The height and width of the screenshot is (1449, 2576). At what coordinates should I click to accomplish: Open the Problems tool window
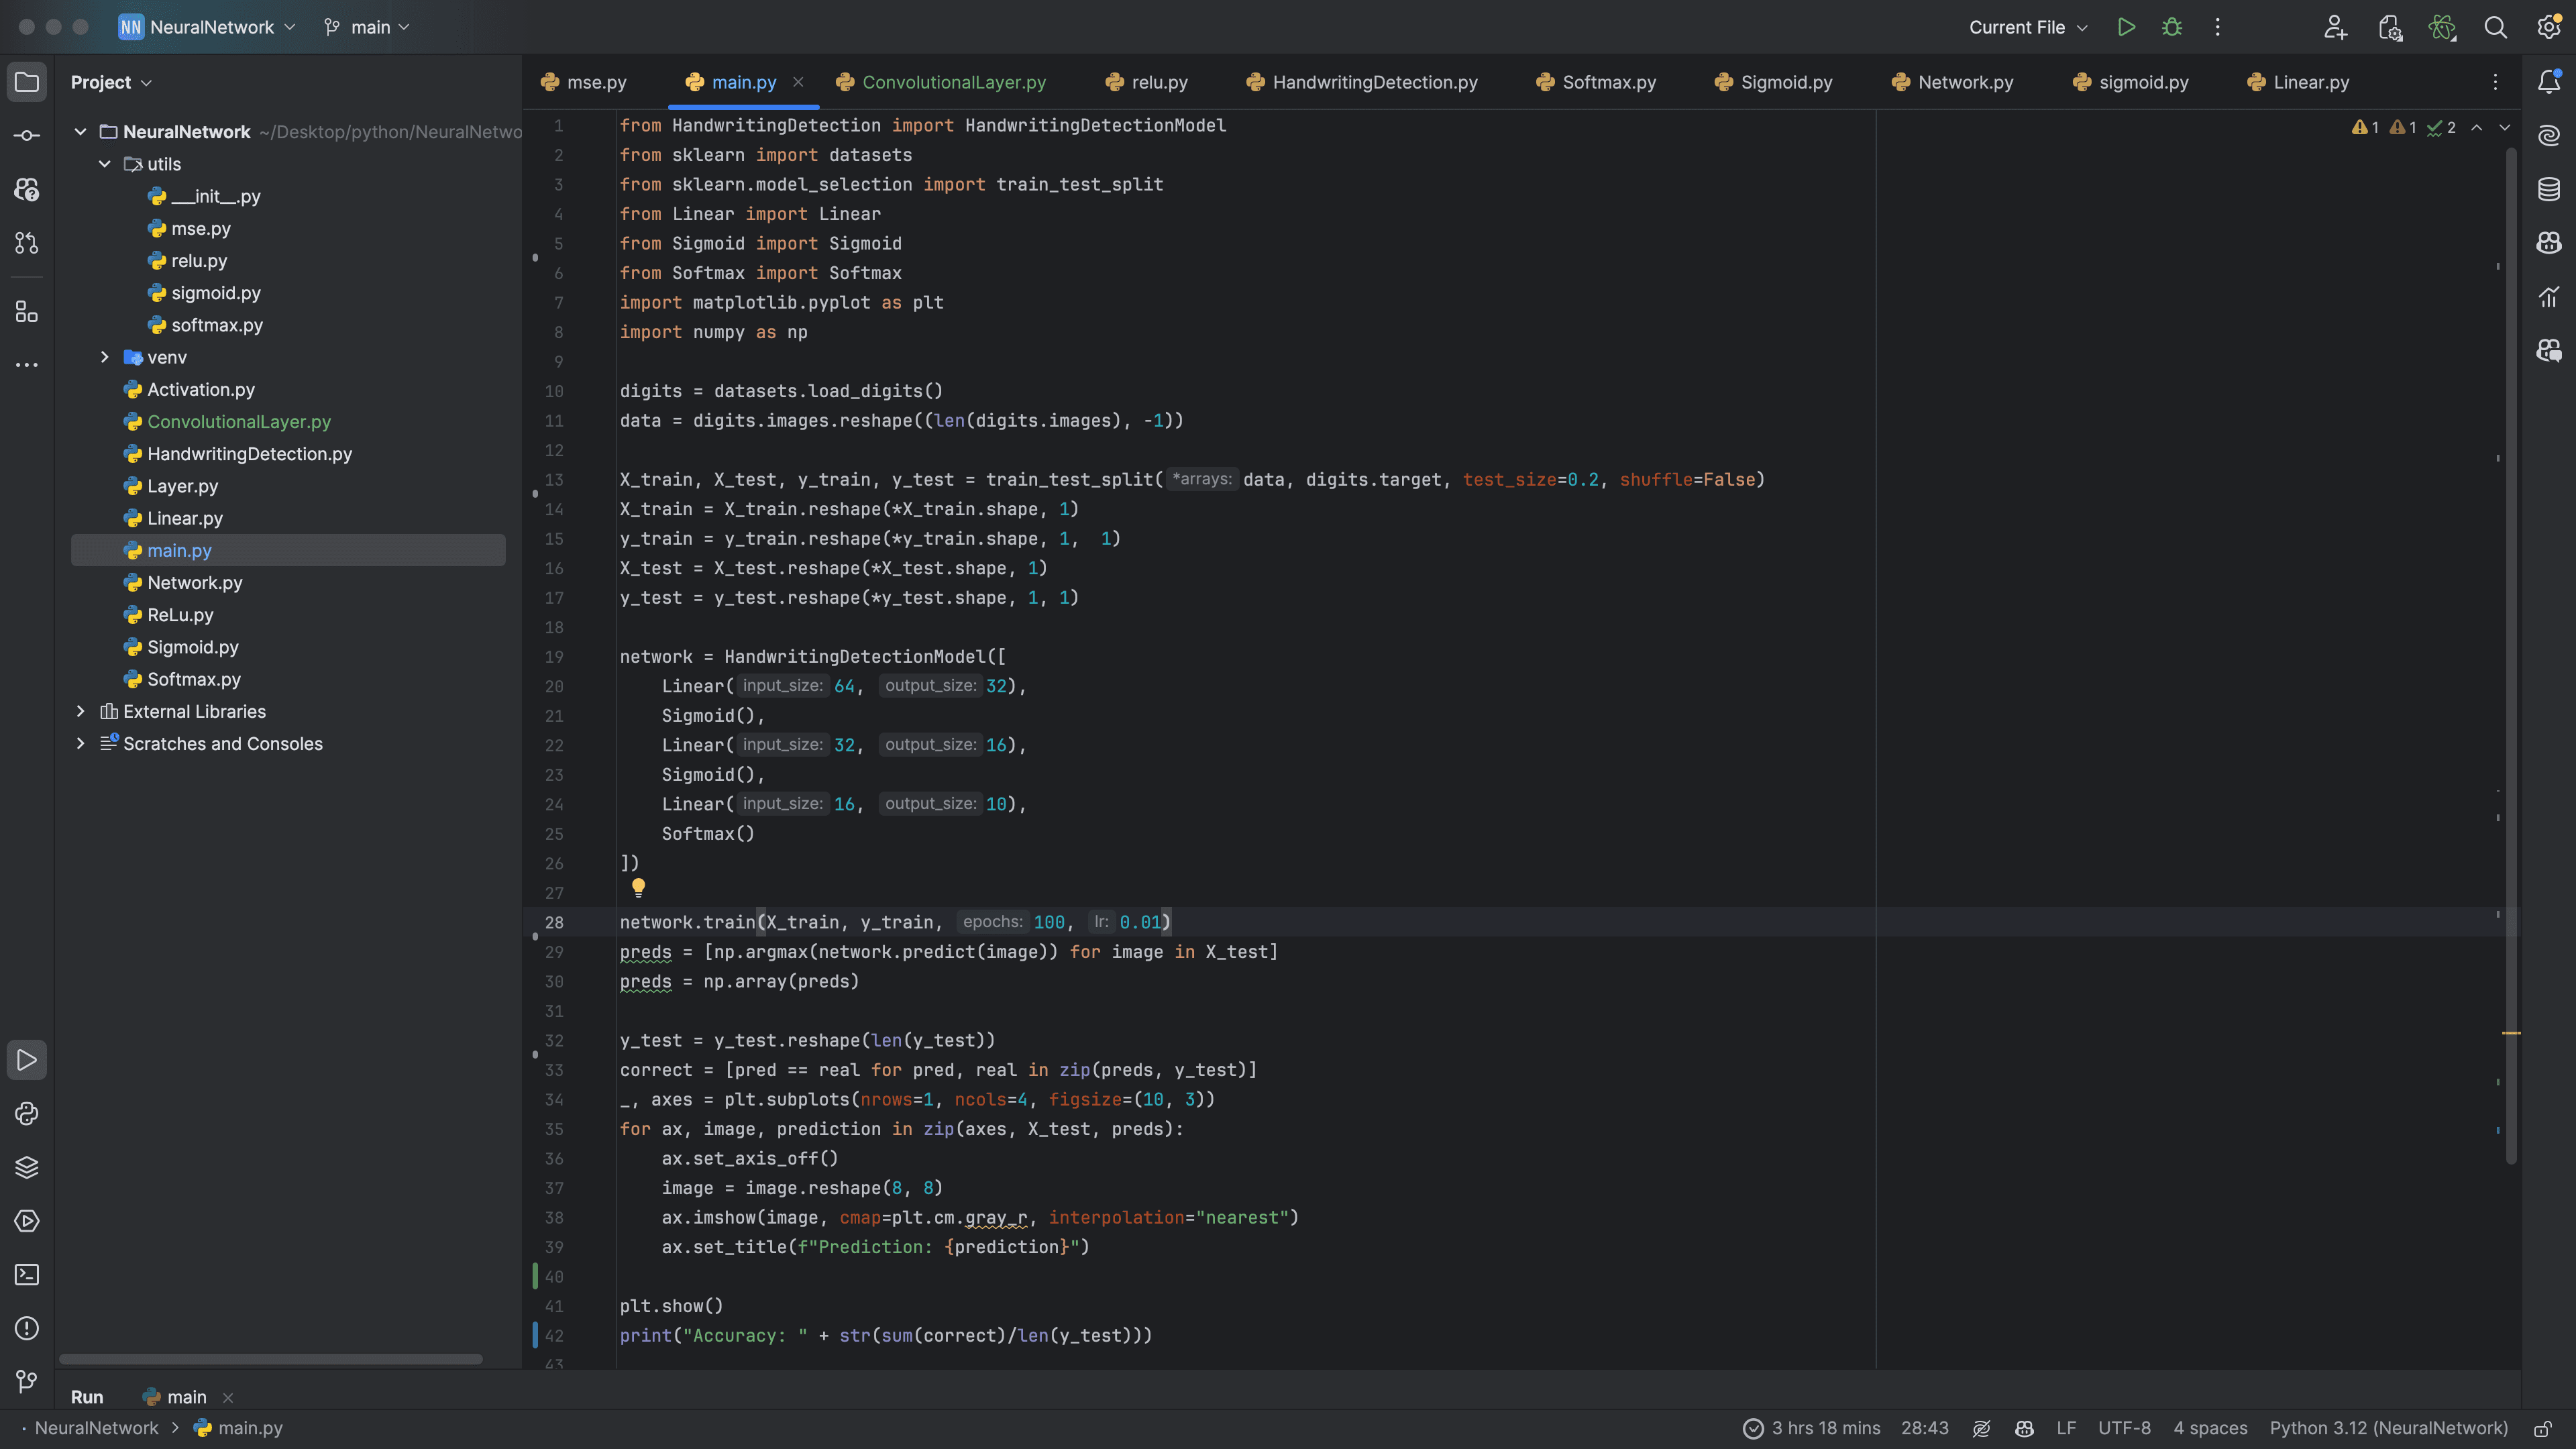(x=27, y=1328)
